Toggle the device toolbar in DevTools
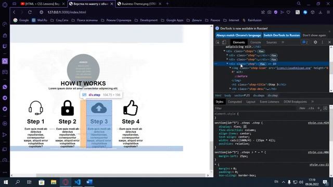Image resolution: width=333 pixels, height=187 pixels. (224, 43)
